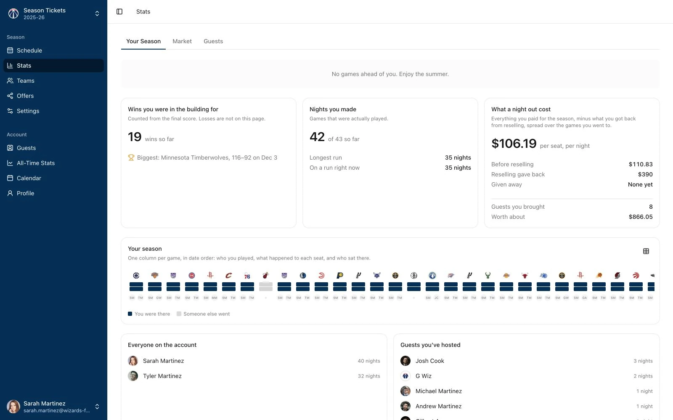Image resolution: width=673 pixels, height=420 pixels.
Task: Click the Hawks game logo
Action: (321, 276)
